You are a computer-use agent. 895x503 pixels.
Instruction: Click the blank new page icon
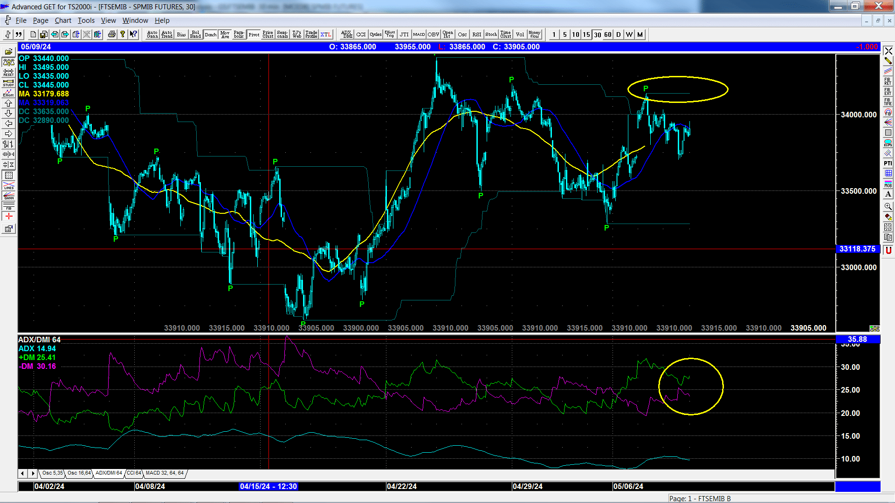coord(33,34)
